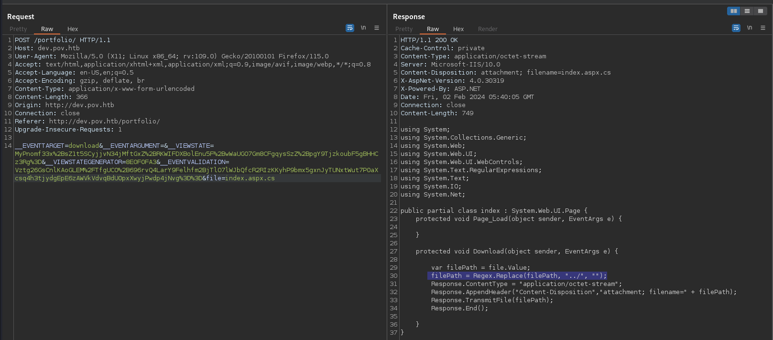Switch to top-bottom split layout
This screenshot has width=773, height=340.
click(747, 11)
